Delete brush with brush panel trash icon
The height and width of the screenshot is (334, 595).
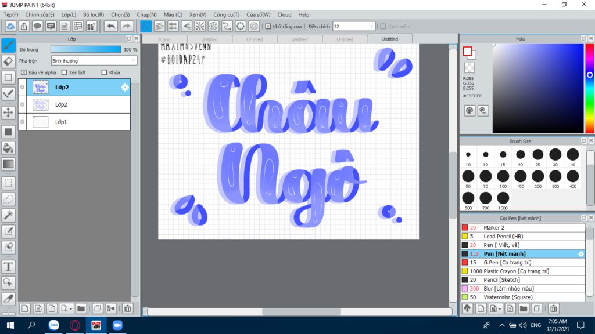(x=554, y=308)
